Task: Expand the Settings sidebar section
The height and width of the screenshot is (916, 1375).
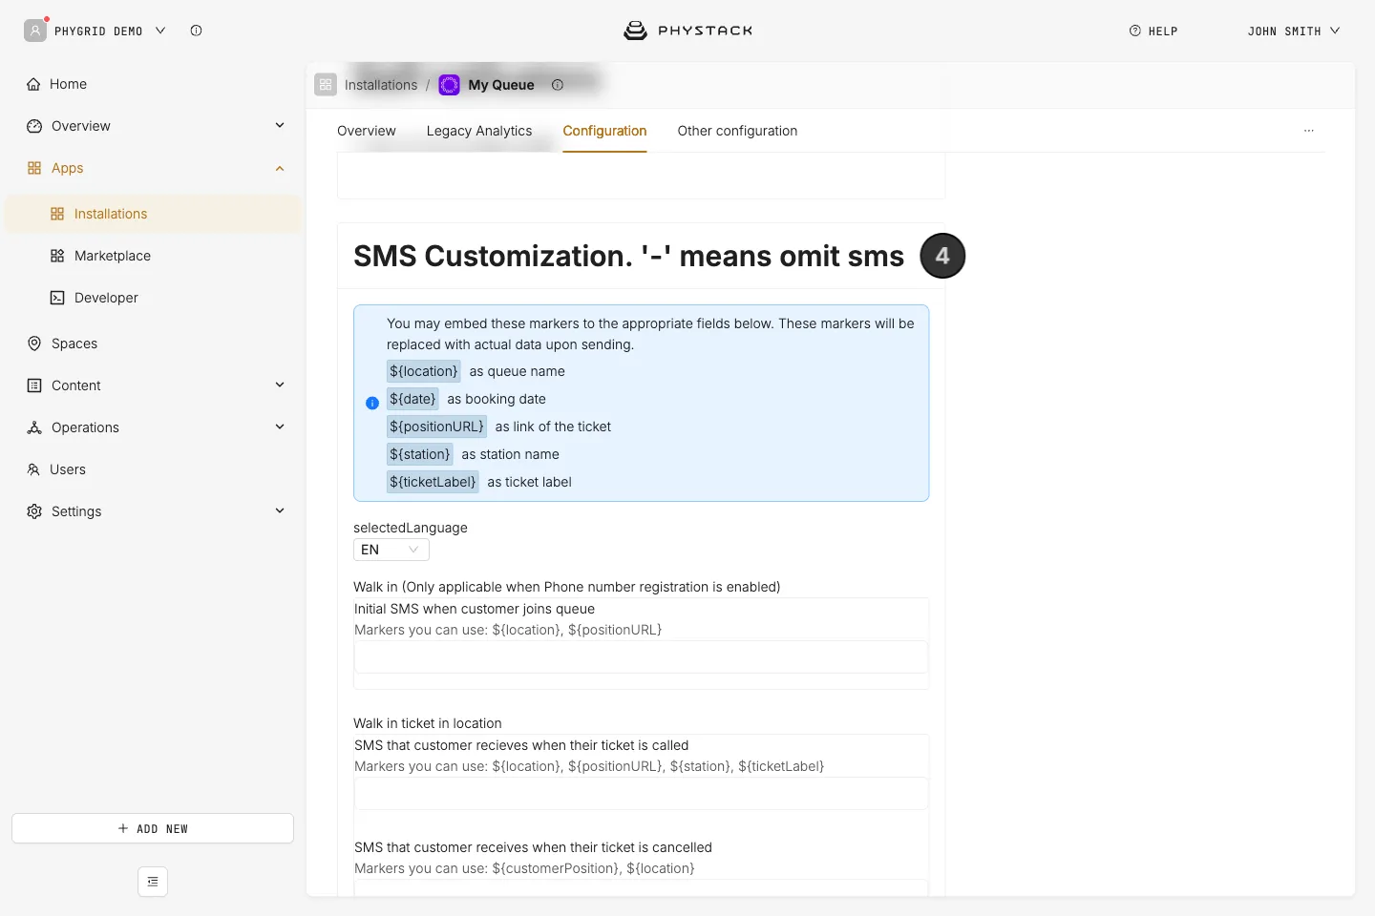Action: 280,511
